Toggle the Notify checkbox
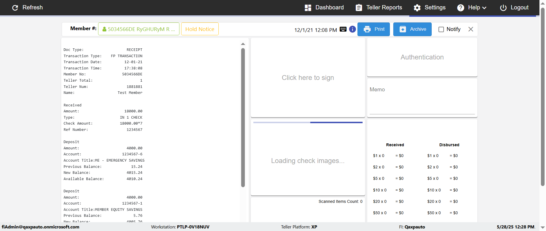This screenshot has height=231, width=546. tap(441, 29)
